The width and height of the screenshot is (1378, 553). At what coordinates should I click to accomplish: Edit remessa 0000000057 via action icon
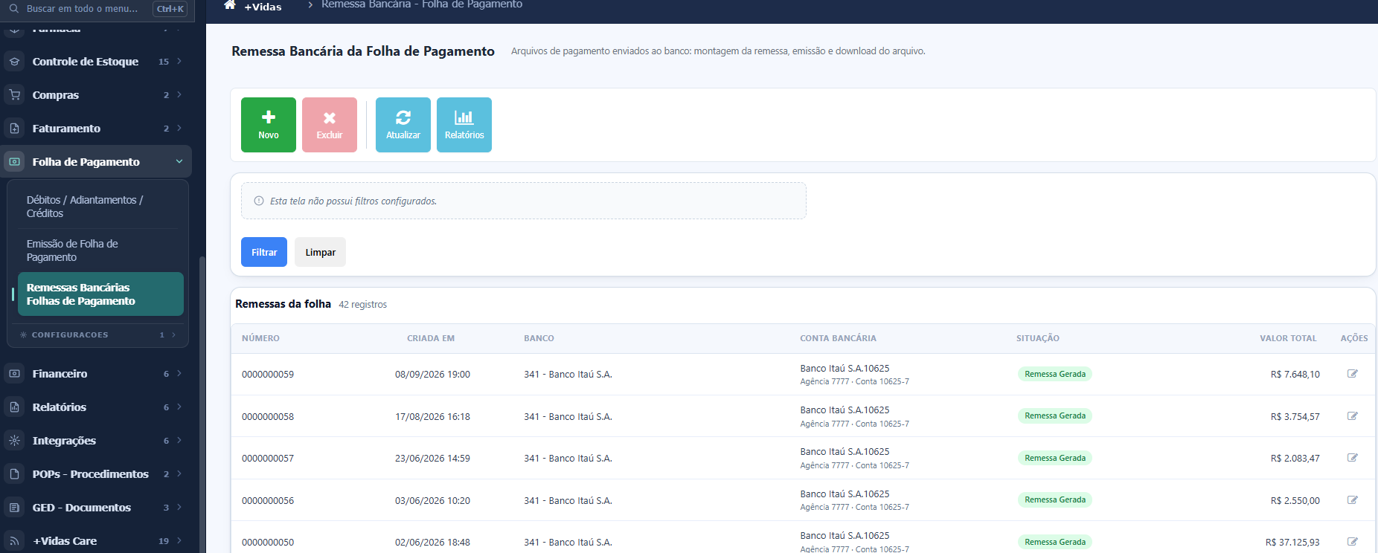pos(1353,458)
